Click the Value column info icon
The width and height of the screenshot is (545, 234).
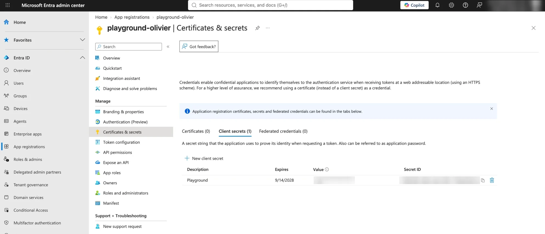coord(327,170)
